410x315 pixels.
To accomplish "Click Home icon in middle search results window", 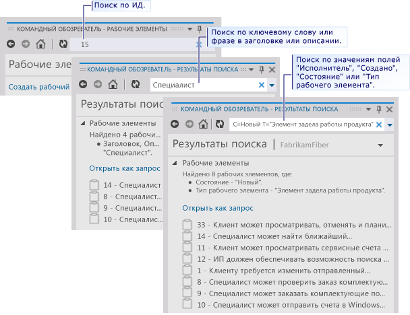I will pyautogui.click(x=113, y=84).
